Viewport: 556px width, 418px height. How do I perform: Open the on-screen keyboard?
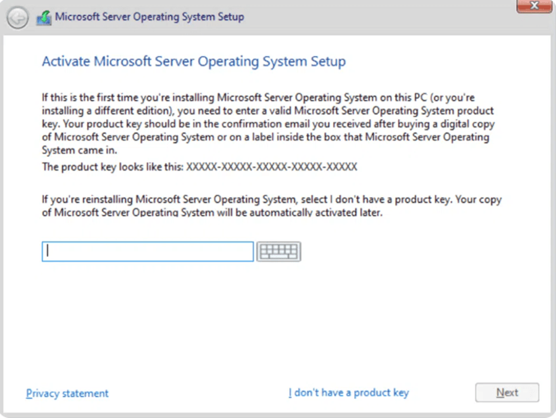[278, 252]
